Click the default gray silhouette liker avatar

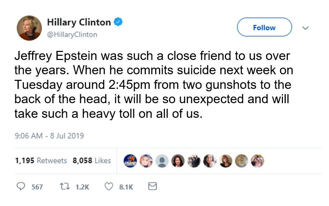pos(162,161)
